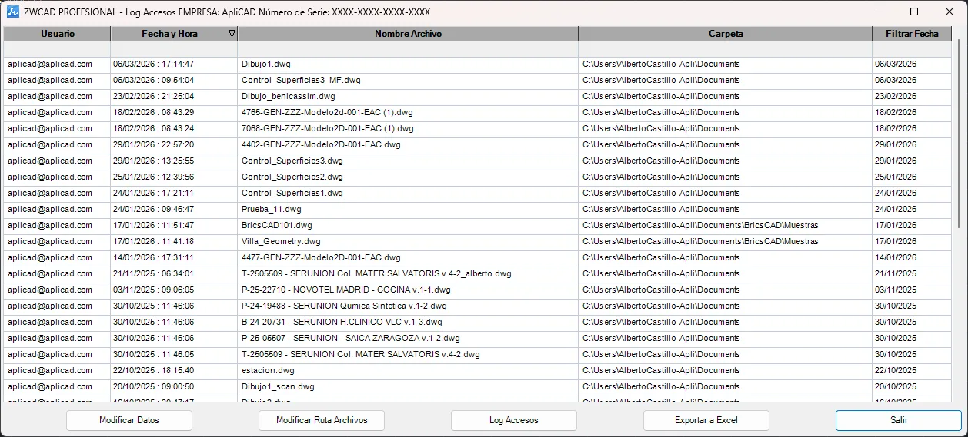
Task: Click timestamp 03/11/2025 : 09:06:05
Action: [153, 290]
